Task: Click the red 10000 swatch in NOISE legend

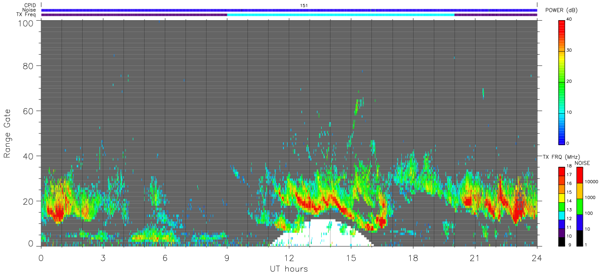Action: [x=579, y=175]
